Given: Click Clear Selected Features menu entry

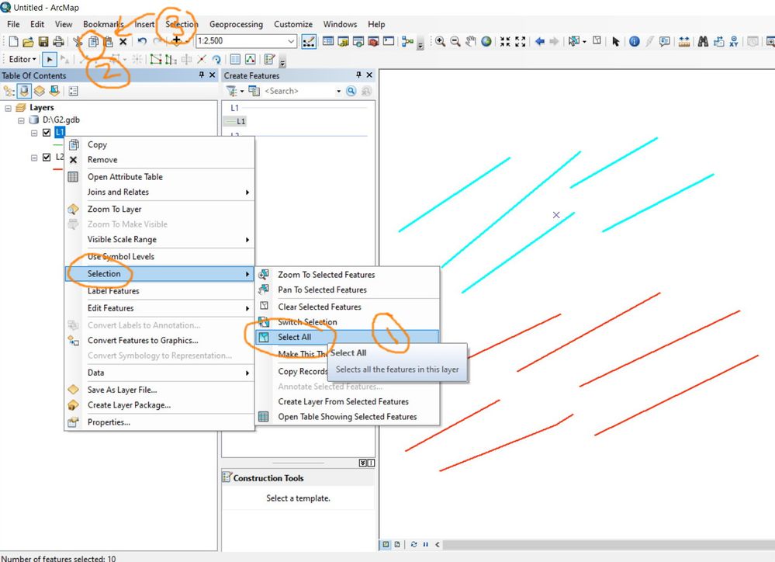Looking at the screenshot, I should pos(347,307).
